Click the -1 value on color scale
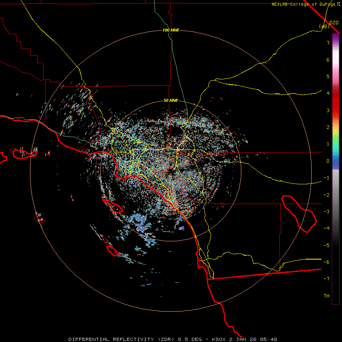Image resolution: width=342 pixels, height=342 pixels. 326,178
